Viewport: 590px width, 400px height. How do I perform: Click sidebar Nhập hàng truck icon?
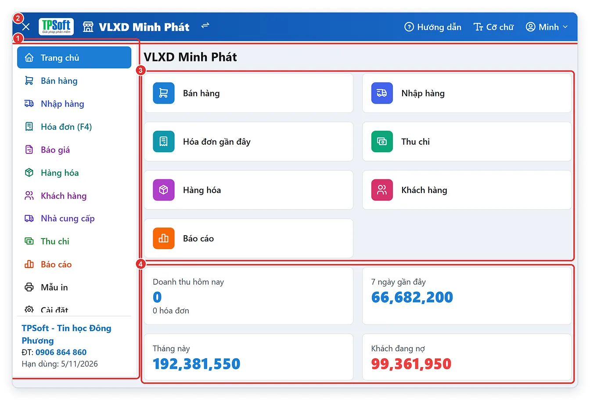(x=29, y=104)
